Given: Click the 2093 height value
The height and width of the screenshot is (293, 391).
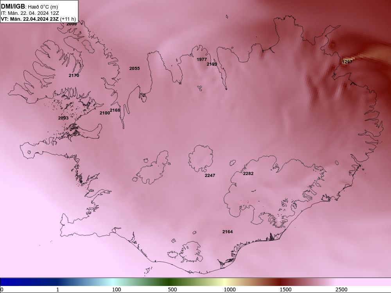Looking at the screenshot, I should tap(63, 118).
